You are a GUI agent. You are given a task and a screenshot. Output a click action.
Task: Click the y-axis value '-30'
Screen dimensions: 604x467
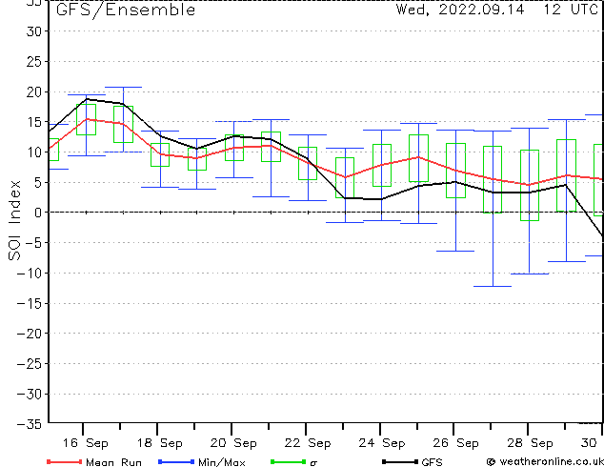click(x=30, y=394)
